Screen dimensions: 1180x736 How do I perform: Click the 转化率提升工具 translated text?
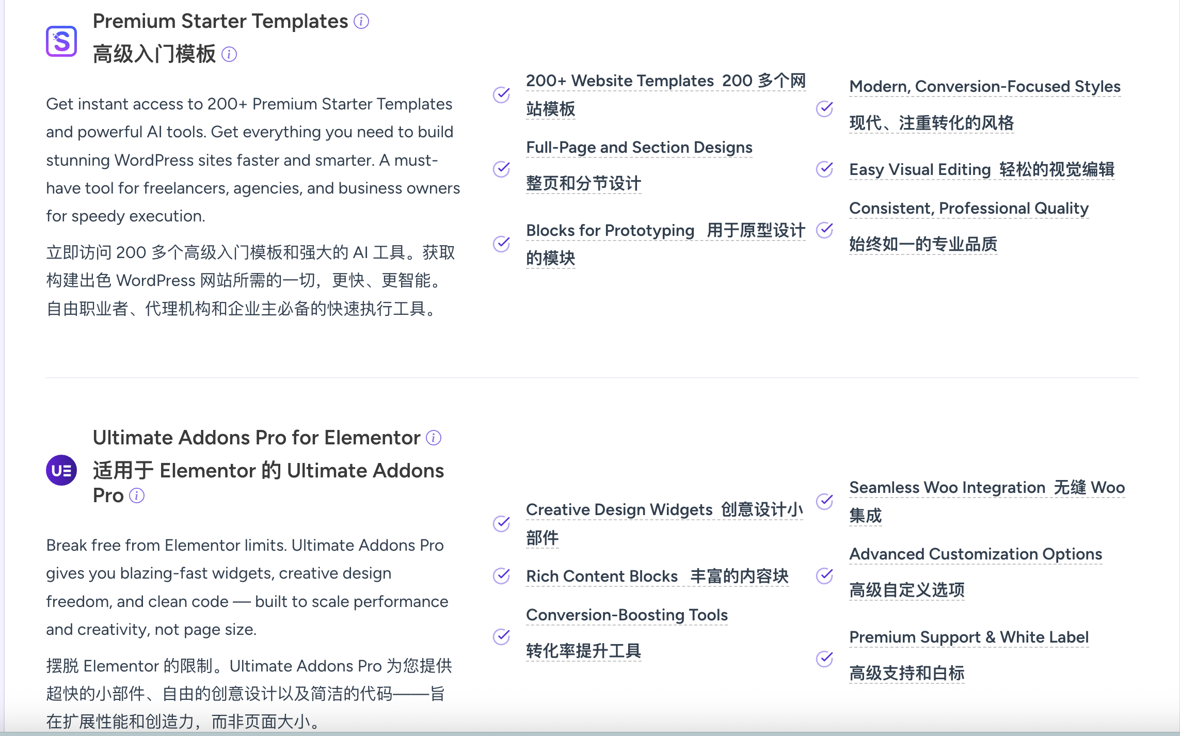[583, 651]
